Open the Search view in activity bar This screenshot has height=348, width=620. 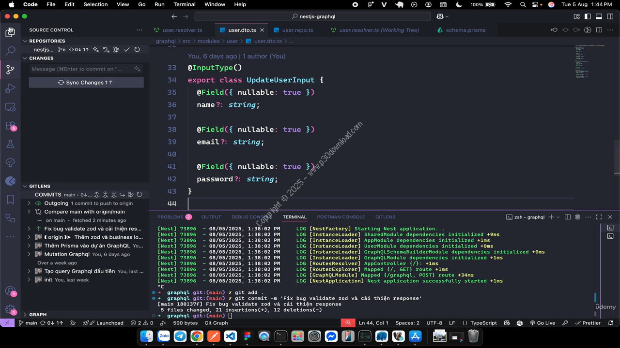coord(10,51)
